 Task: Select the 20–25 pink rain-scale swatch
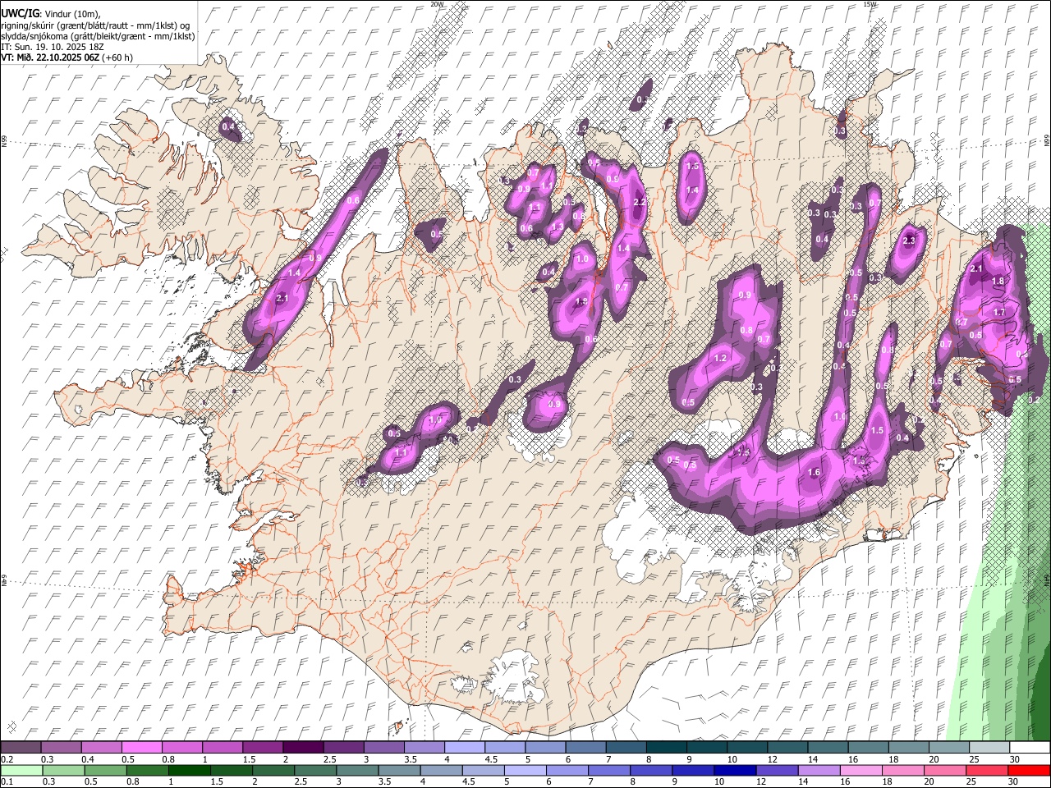(945, 770)
